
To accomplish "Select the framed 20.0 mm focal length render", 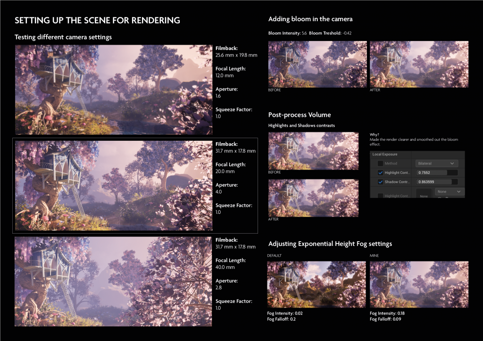I will [113, 185].
